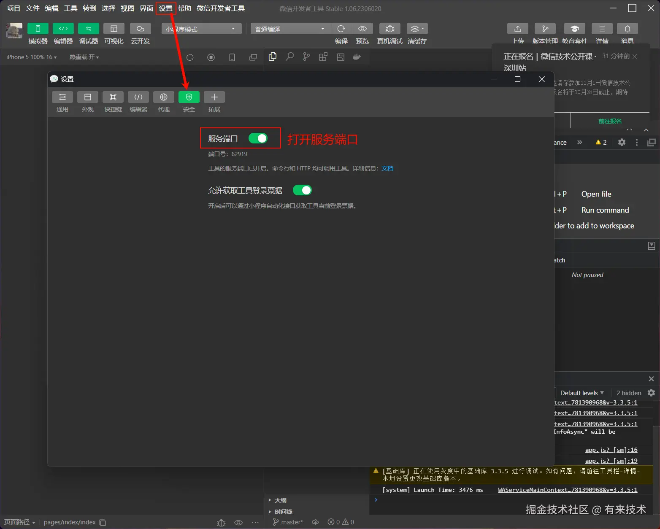660x529 pixels.
Task: Toggle the debugger (调试器) panel button
Action: [x=89, y=28]
